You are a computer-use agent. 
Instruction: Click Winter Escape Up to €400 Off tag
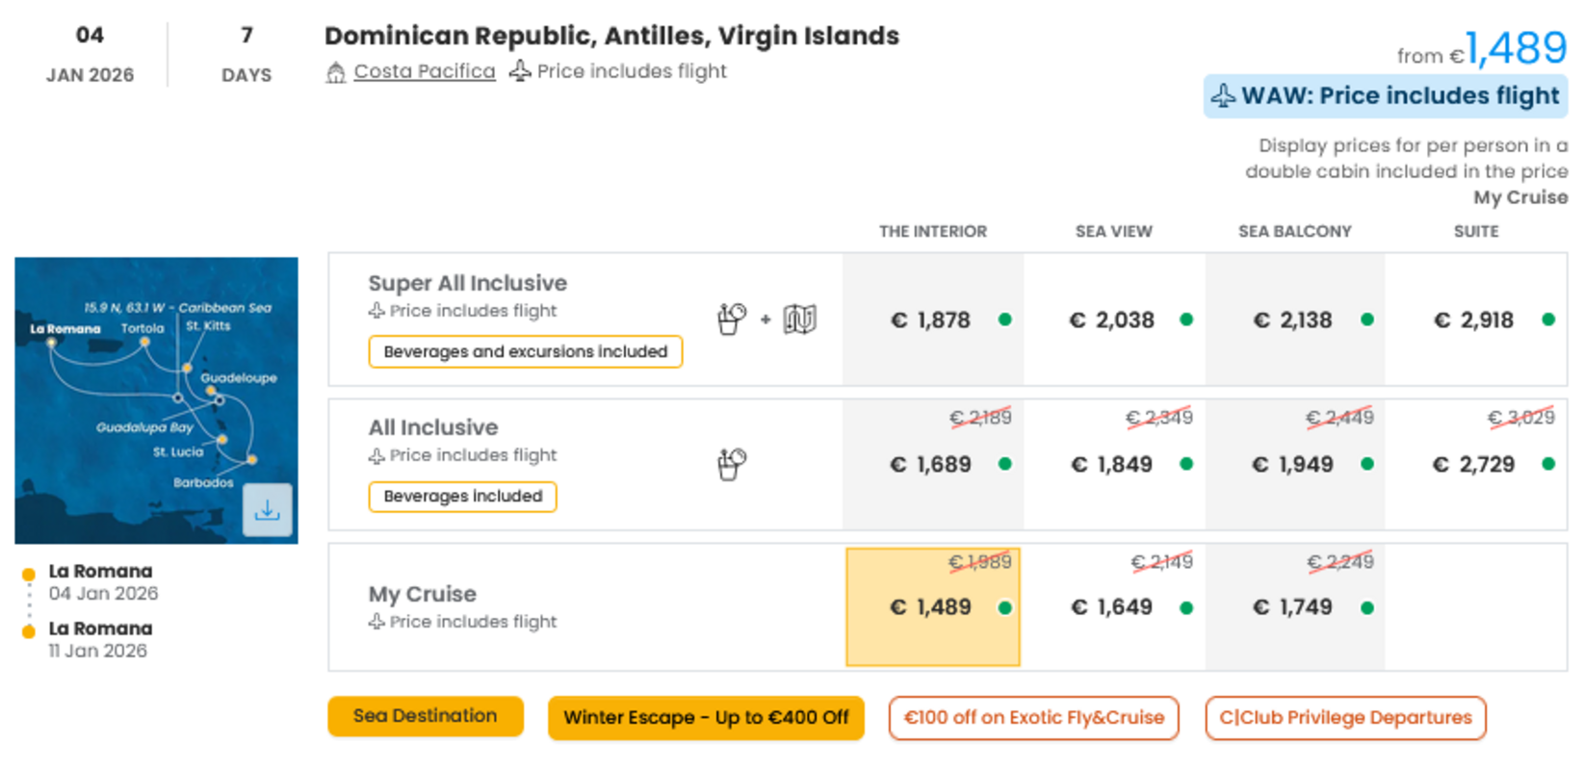(706, 718)
